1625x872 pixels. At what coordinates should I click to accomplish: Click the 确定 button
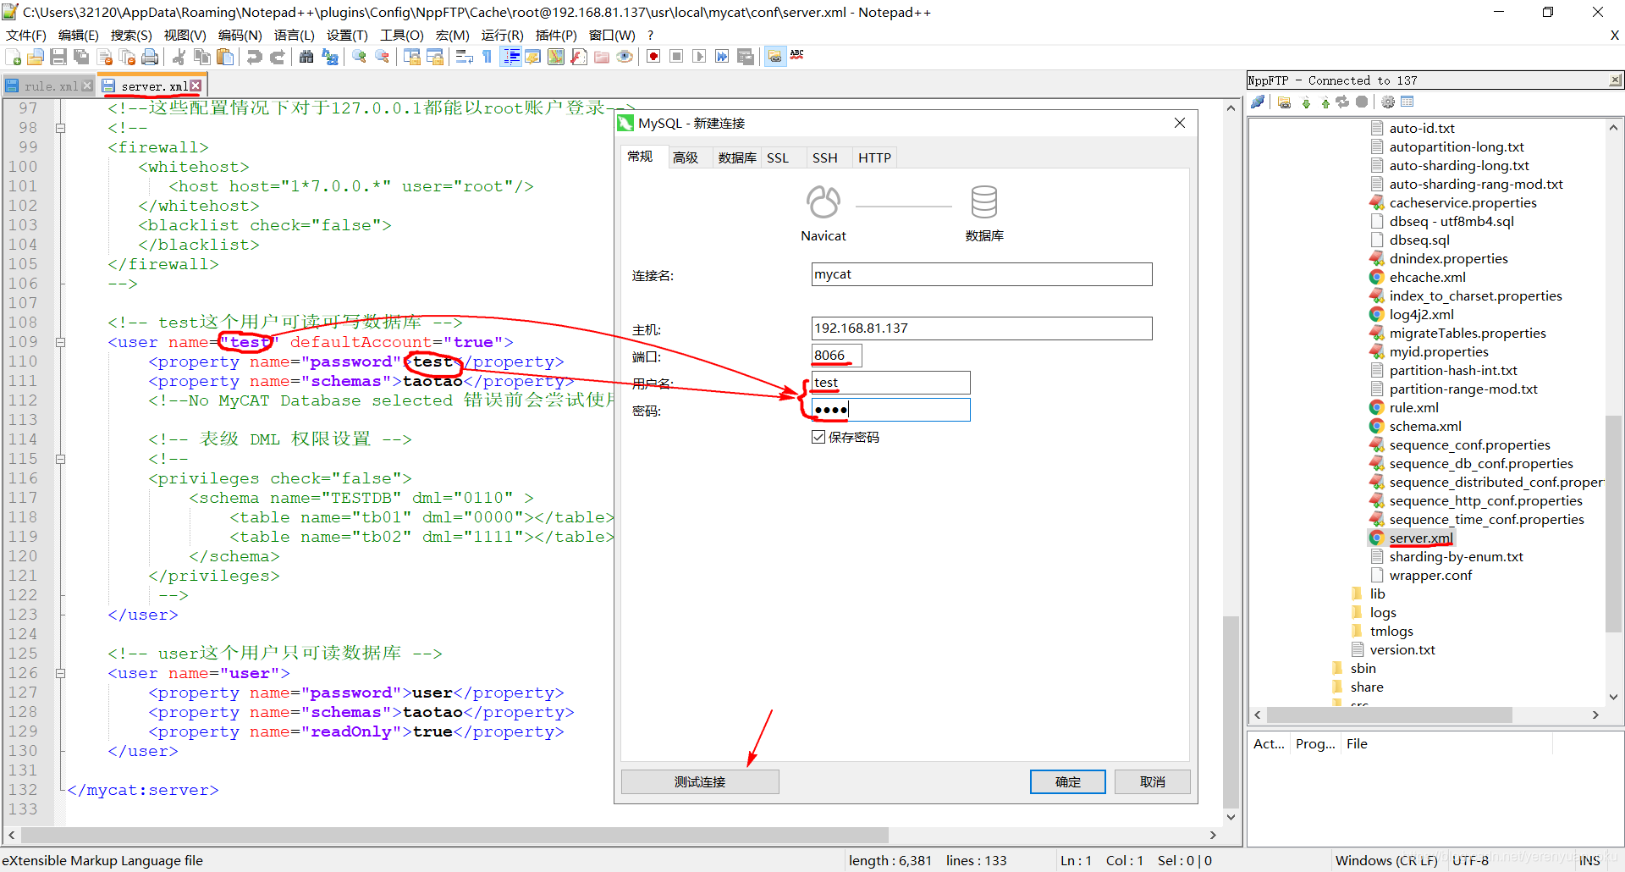[1068, 782]
